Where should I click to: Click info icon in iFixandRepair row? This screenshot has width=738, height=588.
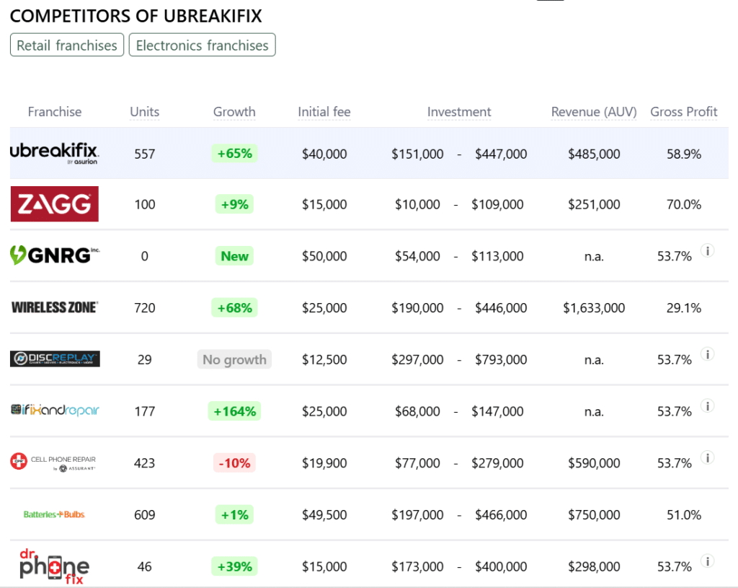708,406
